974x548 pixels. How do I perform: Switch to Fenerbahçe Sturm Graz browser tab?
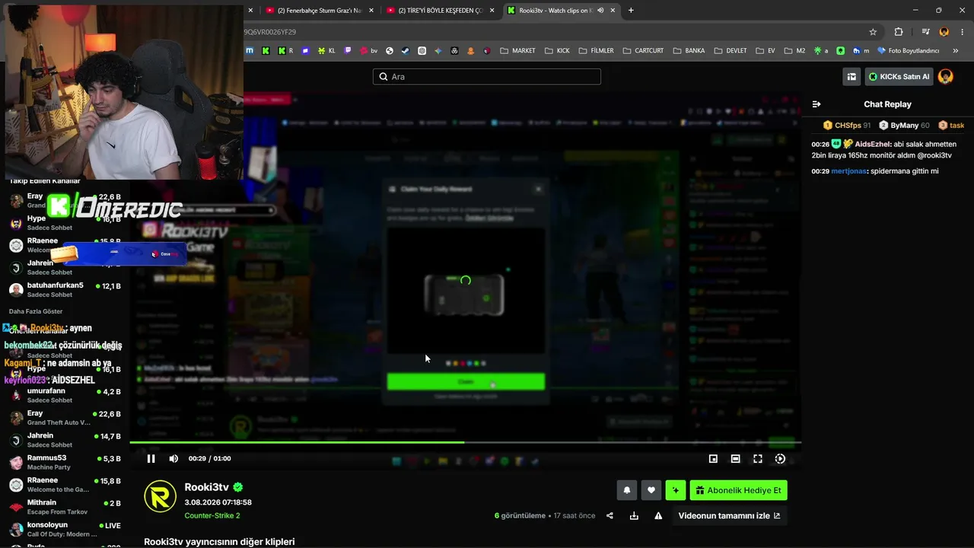click(319, 11)
